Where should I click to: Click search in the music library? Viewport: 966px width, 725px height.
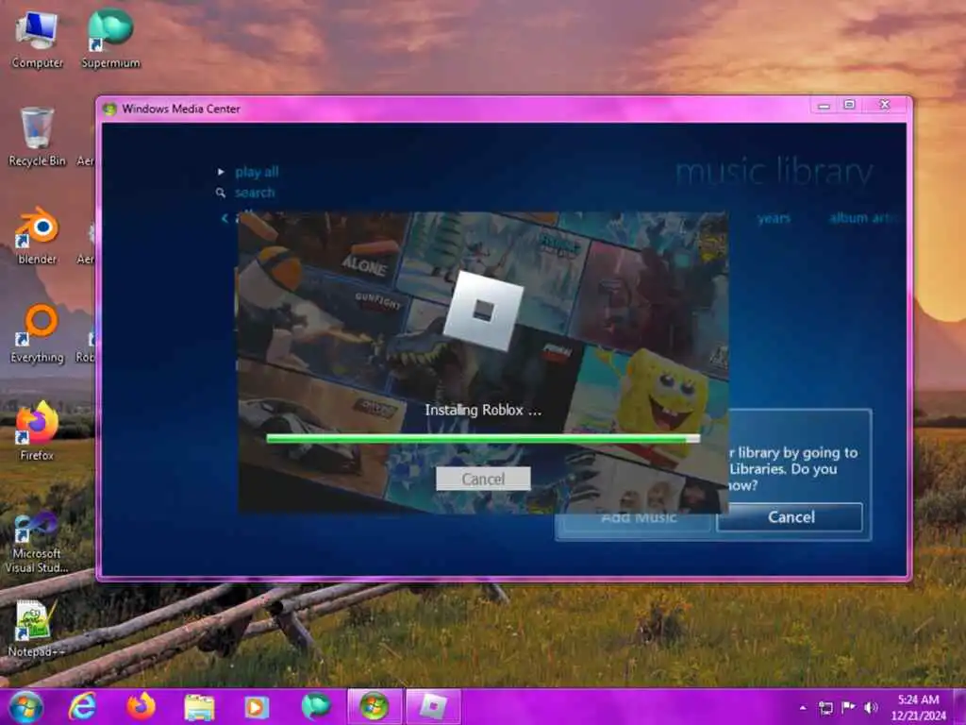pos(255,193)
